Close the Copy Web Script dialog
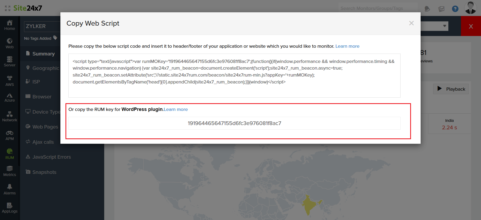481x220 pixels. [x=412, y=23]
